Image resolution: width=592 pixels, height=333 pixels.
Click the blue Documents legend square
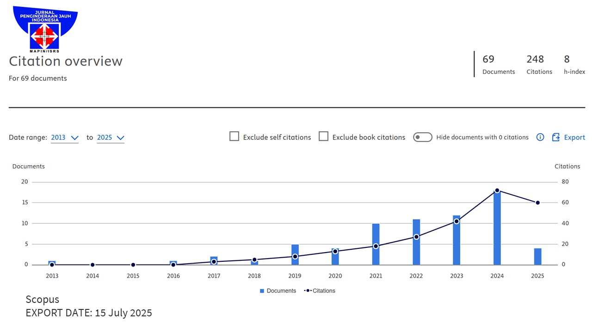point(262,291)
